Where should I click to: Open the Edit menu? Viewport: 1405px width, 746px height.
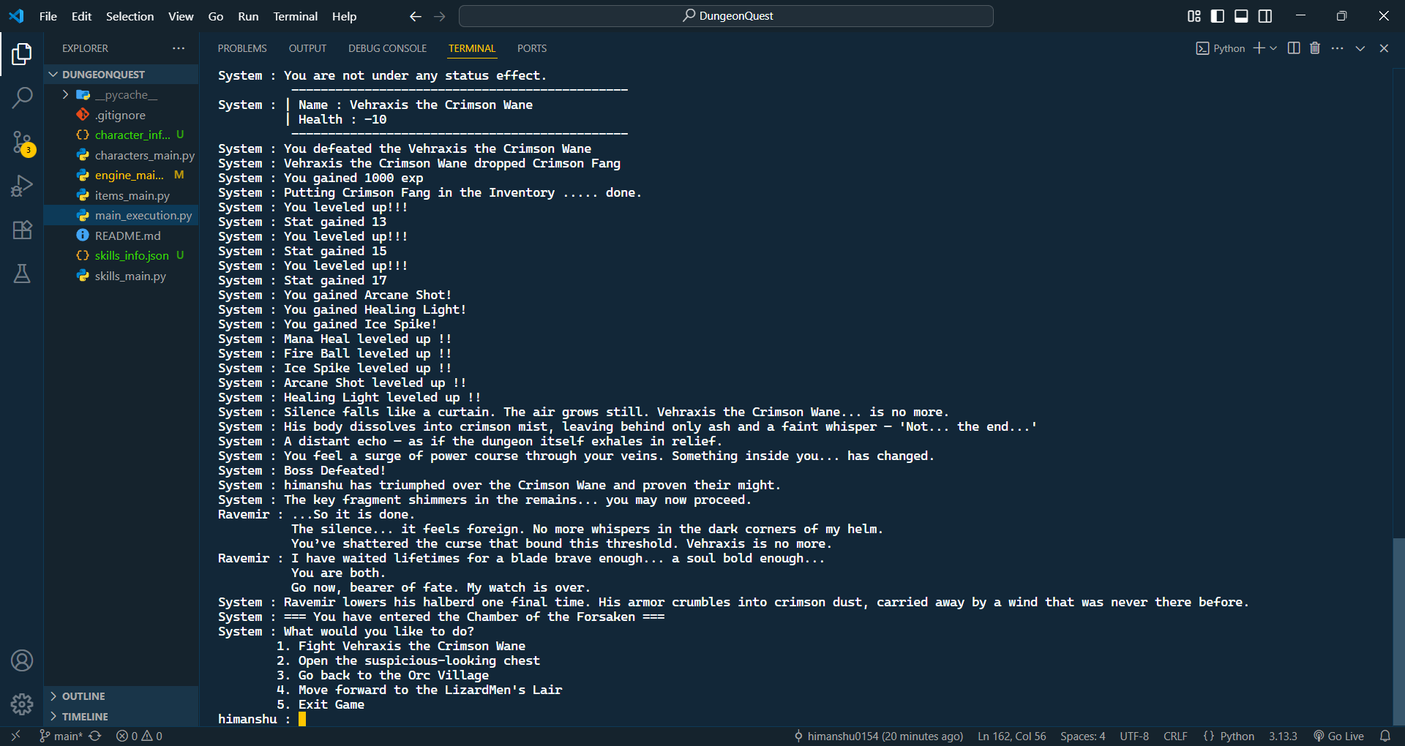81,16
